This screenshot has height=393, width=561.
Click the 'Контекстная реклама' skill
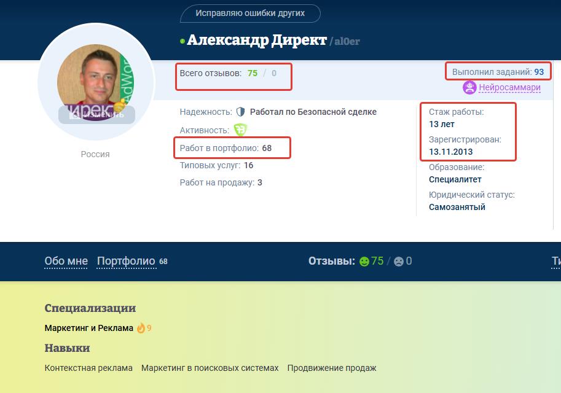click(x=88, y=368)
